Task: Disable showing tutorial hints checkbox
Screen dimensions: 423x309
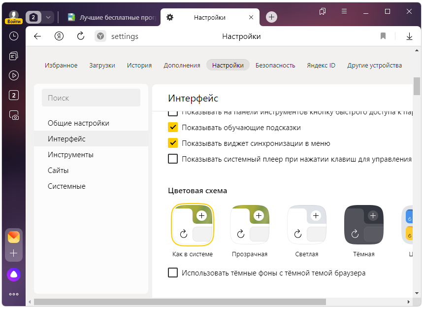Action: [x=173, y=128]
